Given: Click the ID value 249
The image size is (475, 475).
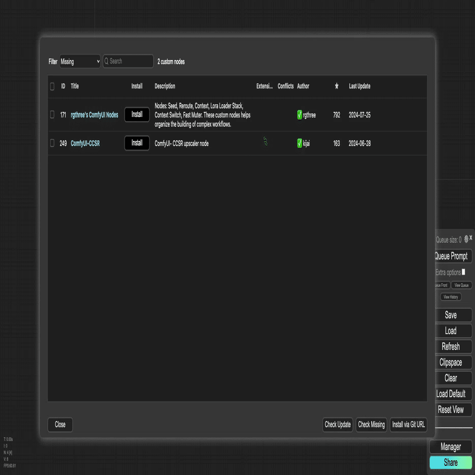Looking at the screenshot, I should (x=63, y=143).
